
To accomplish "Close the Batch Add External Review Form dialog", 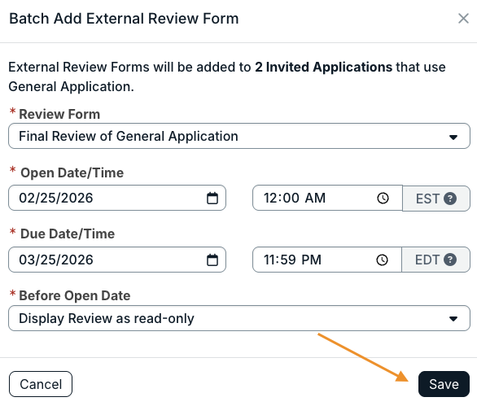I will click(x=463, y=19).
